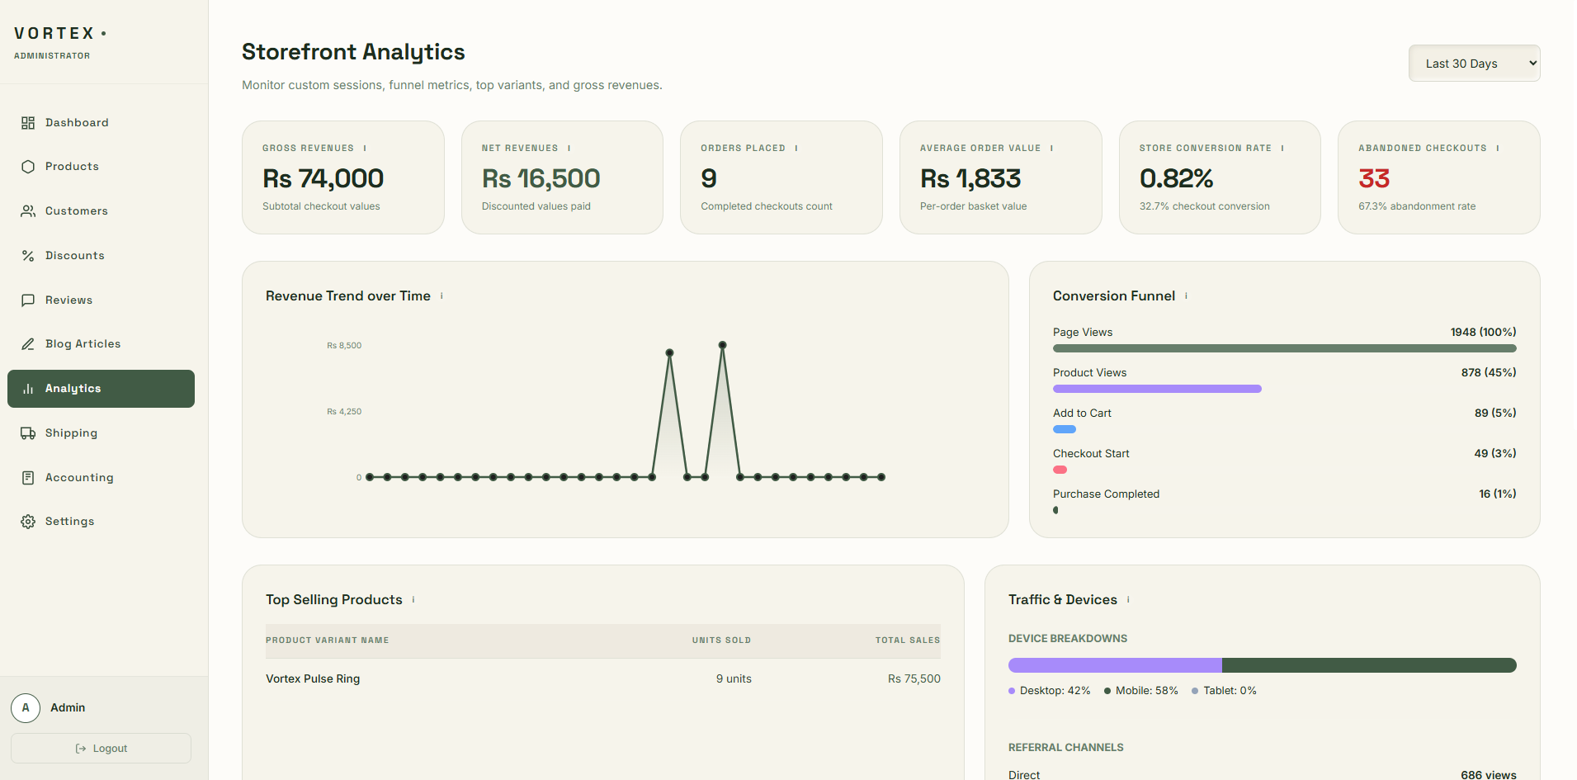Click the Shipping truck icon

click(28, 433)
